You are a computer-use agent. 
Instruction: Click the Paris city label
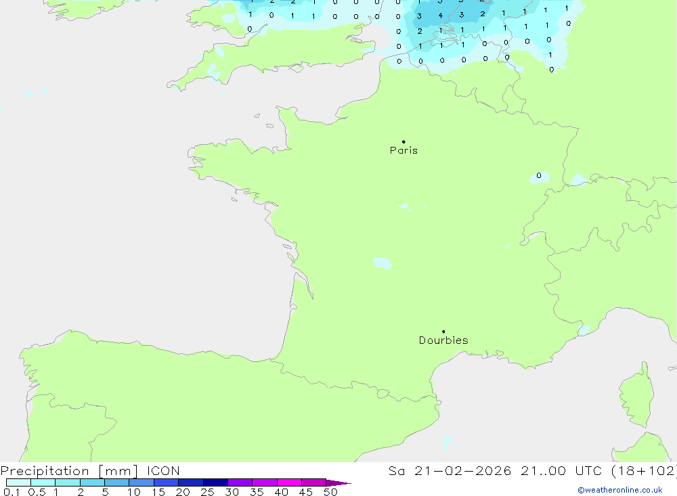(x=403, y=150)
